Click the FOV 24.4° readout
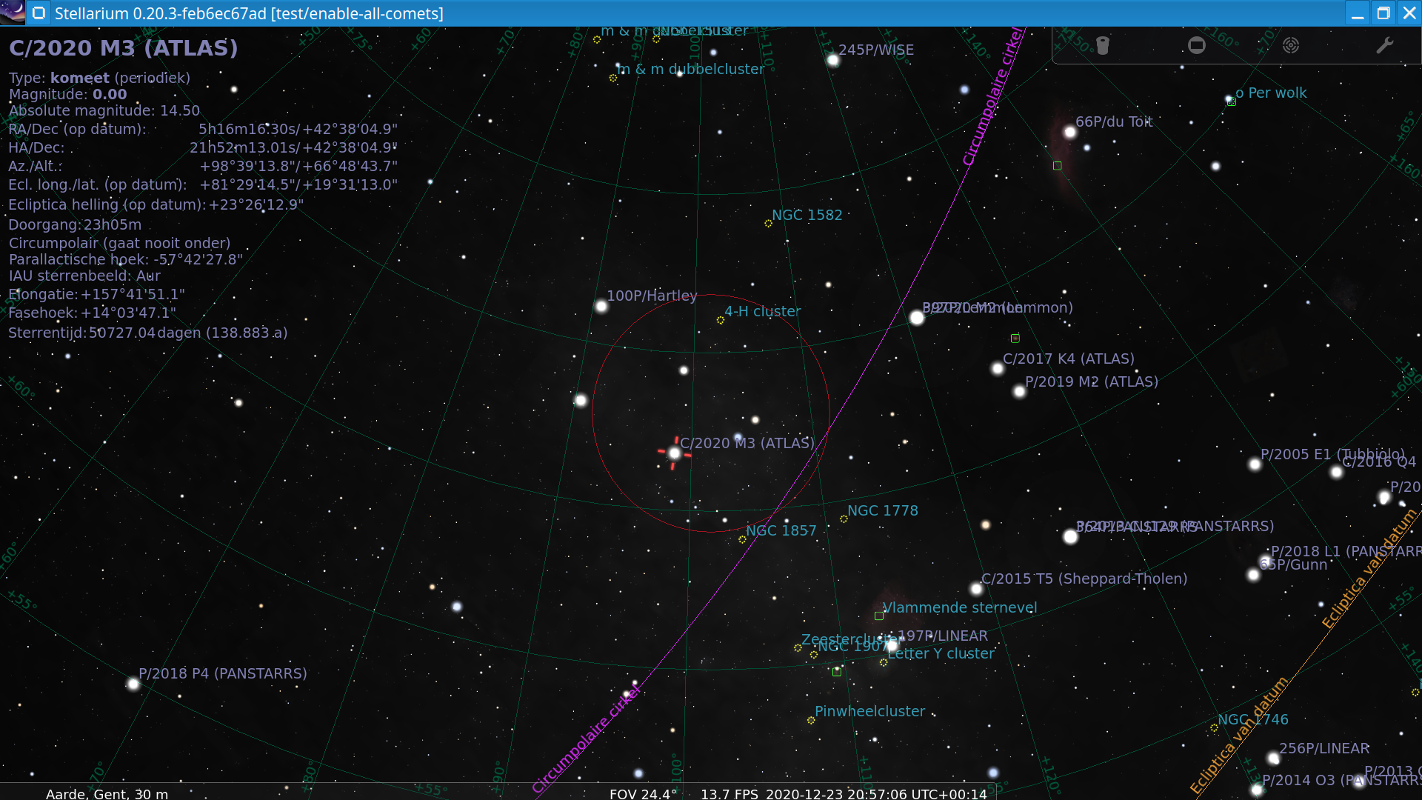1422x800 pixels. 643,793
